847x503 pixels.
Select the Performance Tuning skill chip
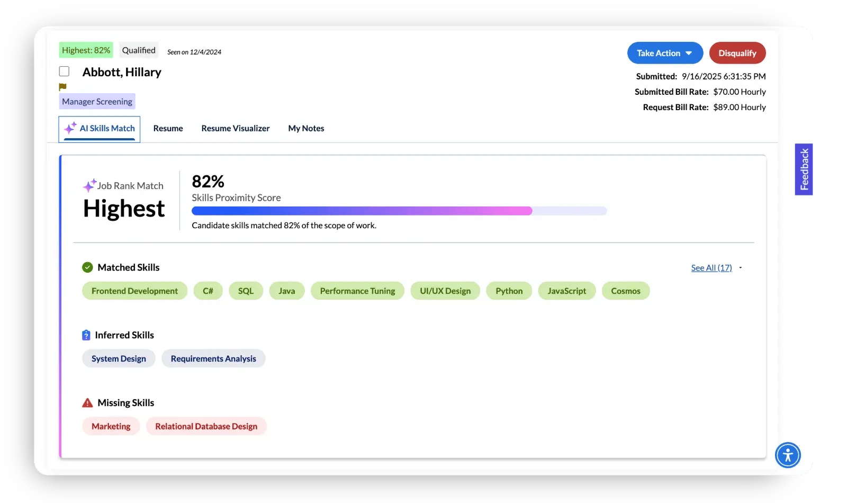click(x=357, y=291)
